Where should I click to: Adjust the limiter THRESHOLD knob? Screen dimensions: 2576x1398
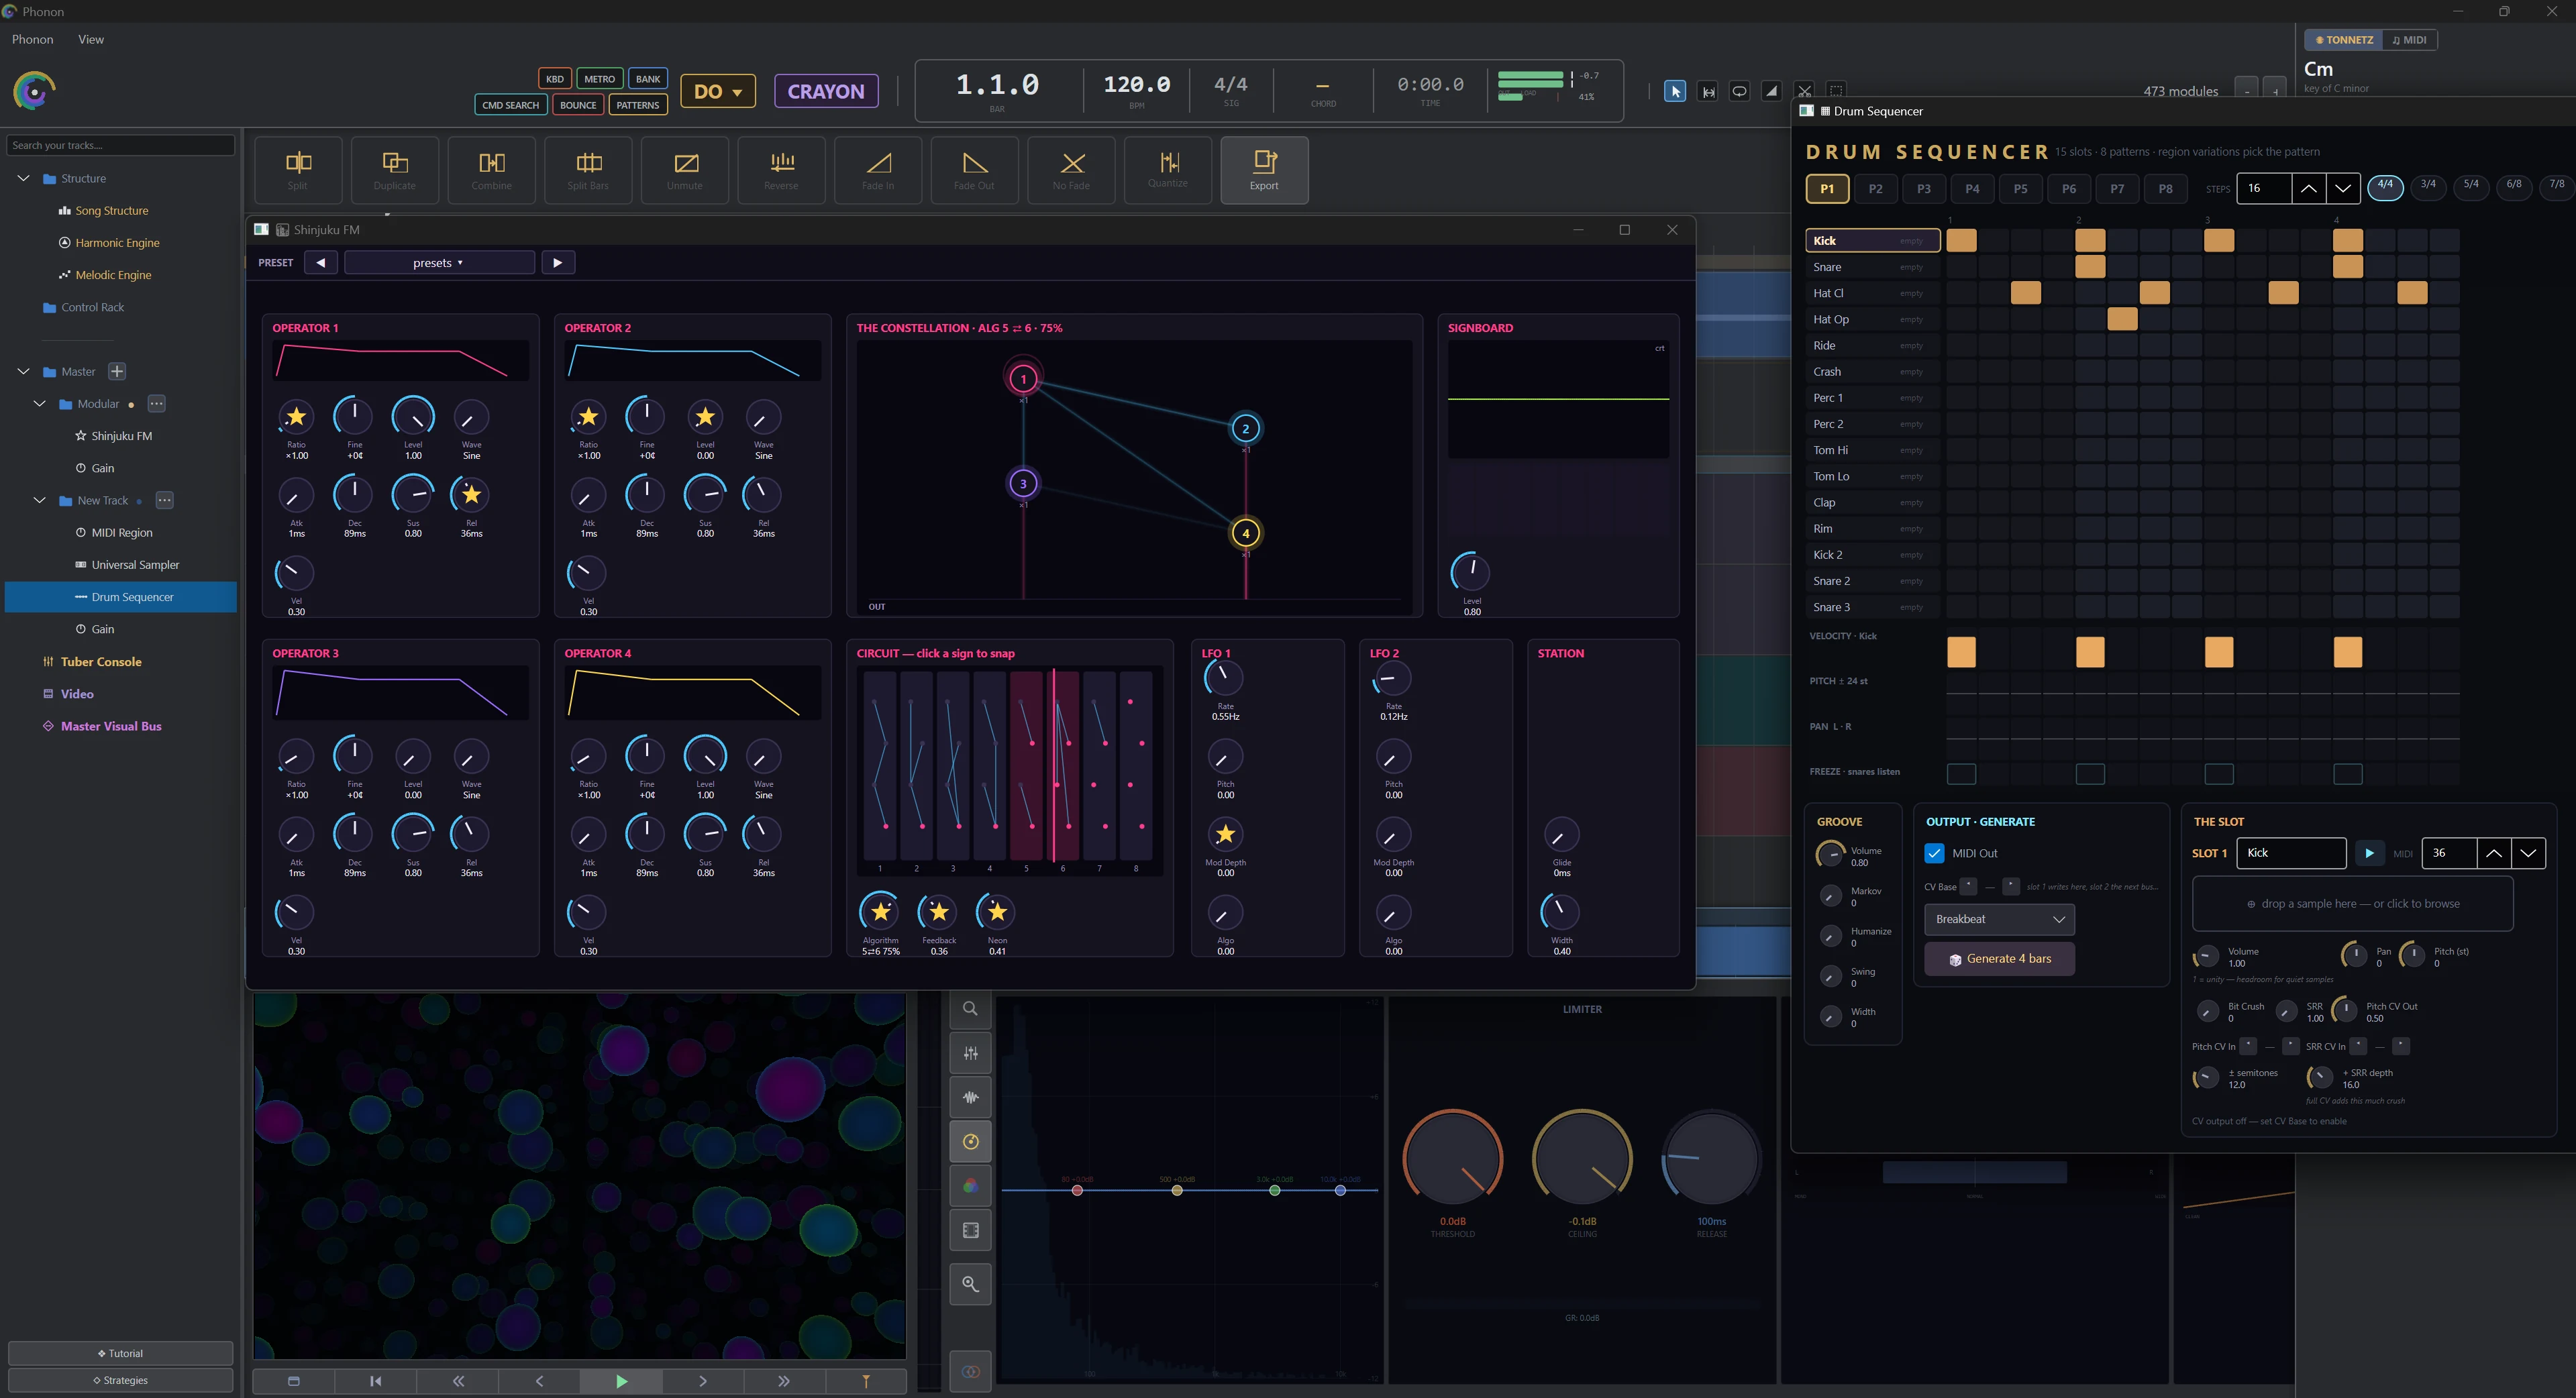click(x=1452, y=1159)
